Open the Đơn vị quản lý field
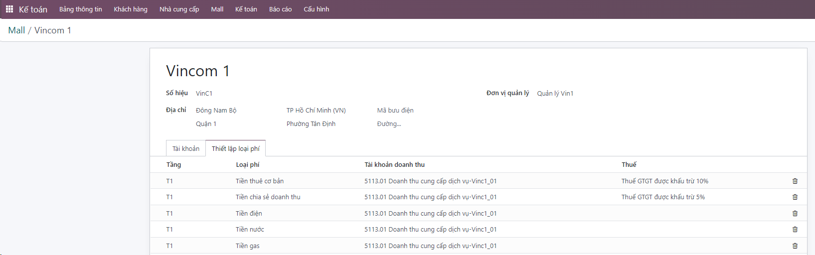 click(555, 93)
